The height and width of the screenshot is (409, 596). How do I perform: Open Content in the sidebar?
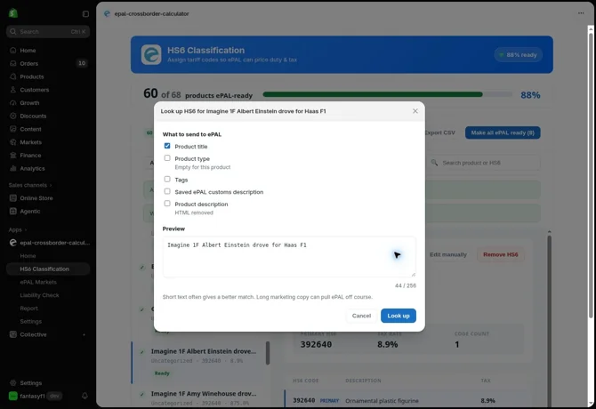30,129
